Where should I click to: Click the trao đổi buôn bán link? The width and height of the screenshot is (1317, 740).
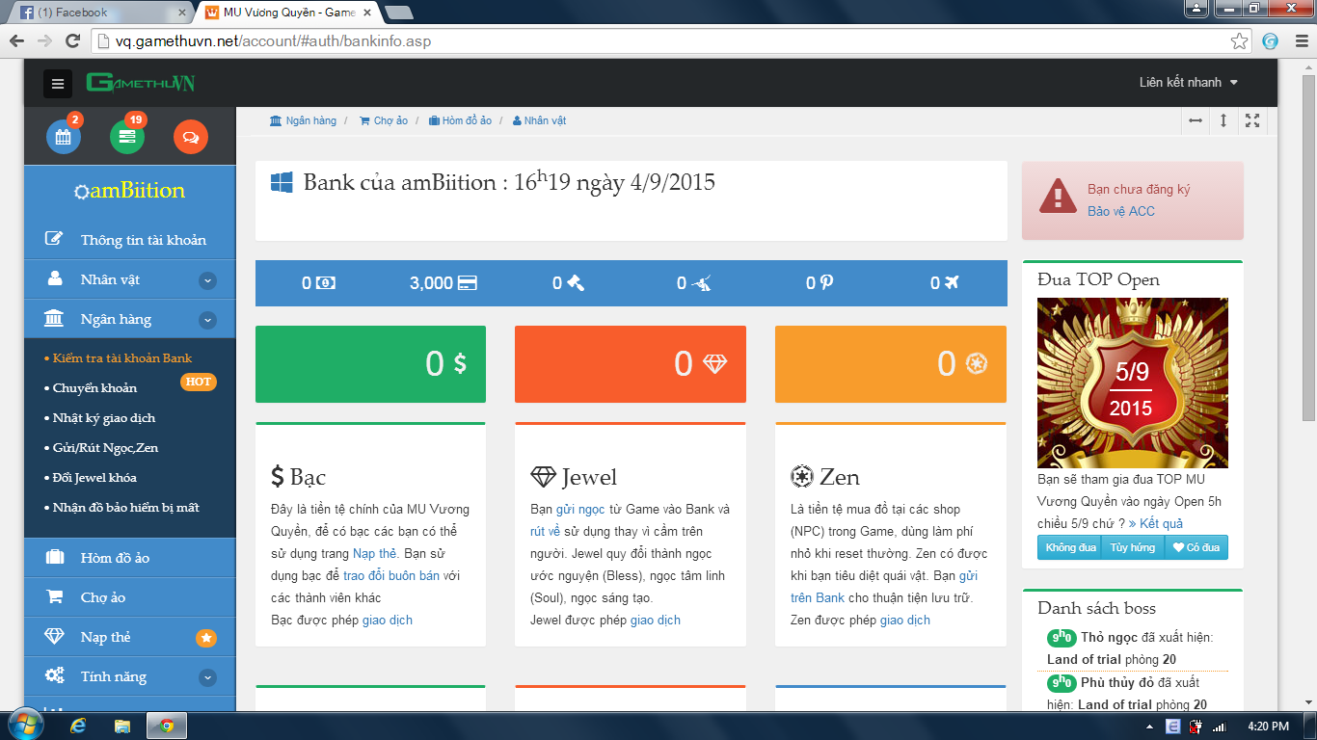[391, 575]
